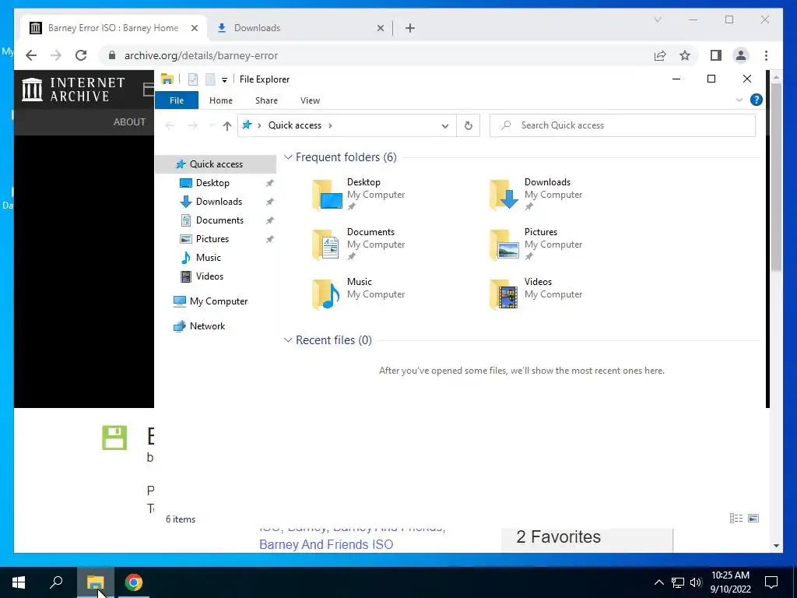Viewport: 797px width, 598px height.
Task: Switch to Details view in status bar
Action: (x=736, y=518)
